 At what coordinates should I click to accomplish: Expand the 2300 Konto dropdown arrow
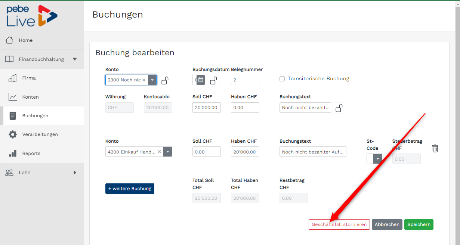(x=152, y=80)
